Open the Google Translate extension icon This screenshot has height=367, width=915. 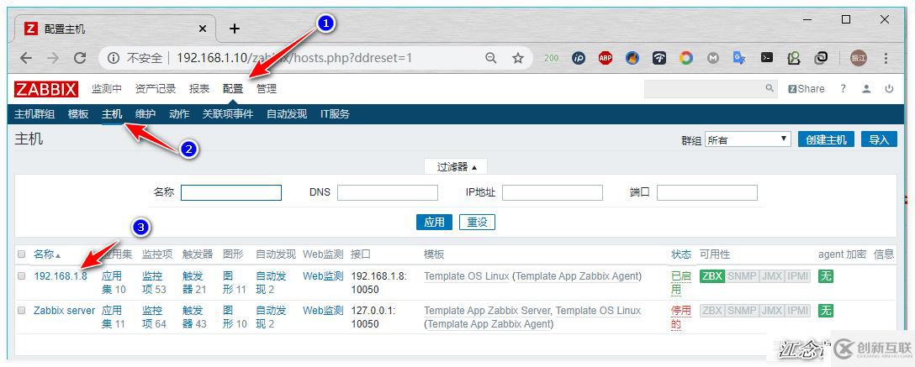click(740, 58)
